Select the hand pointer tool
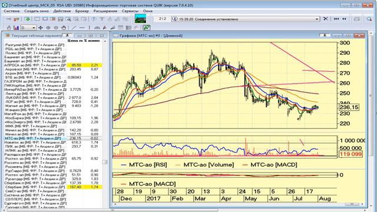 click(x=9, y=28)
